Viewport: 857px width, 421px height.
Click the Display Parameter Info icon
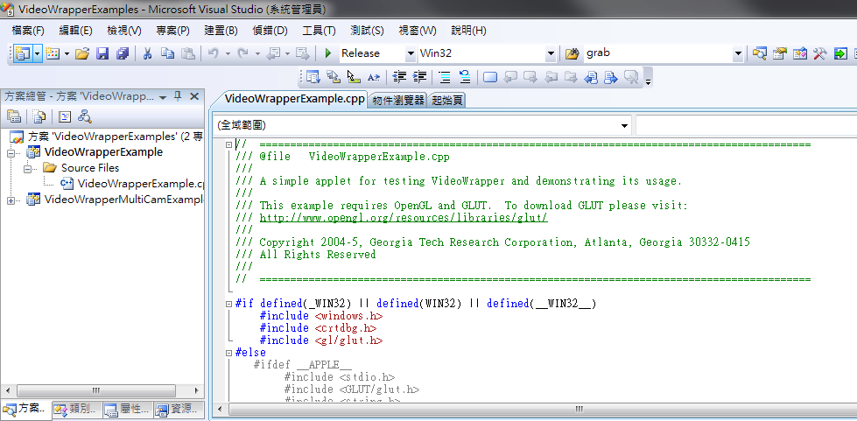[333, 77]
